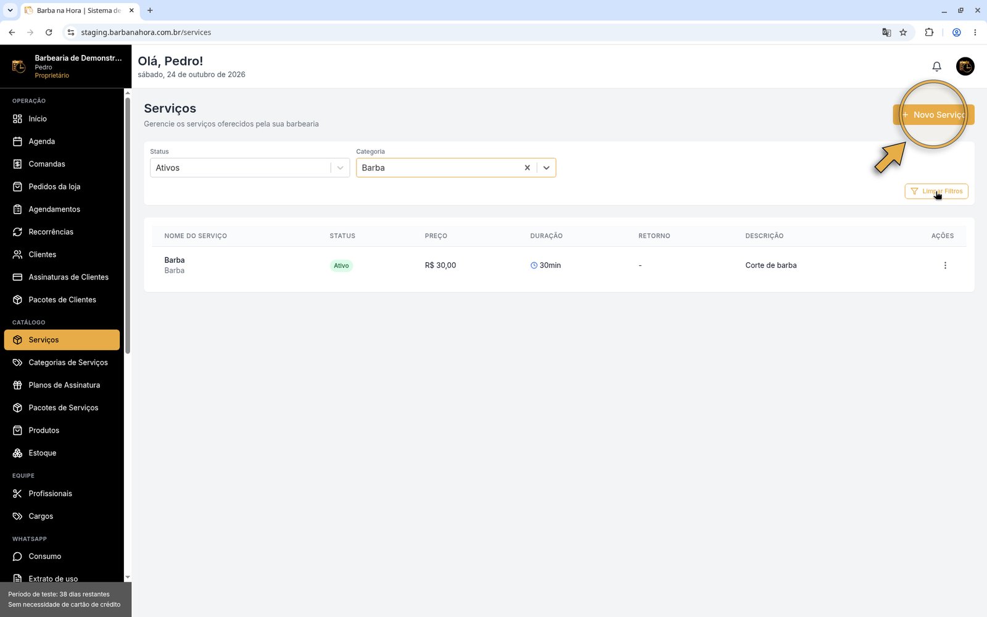
Task: Select Recorrências in the sidebar
Action: (x=62, y=232)
